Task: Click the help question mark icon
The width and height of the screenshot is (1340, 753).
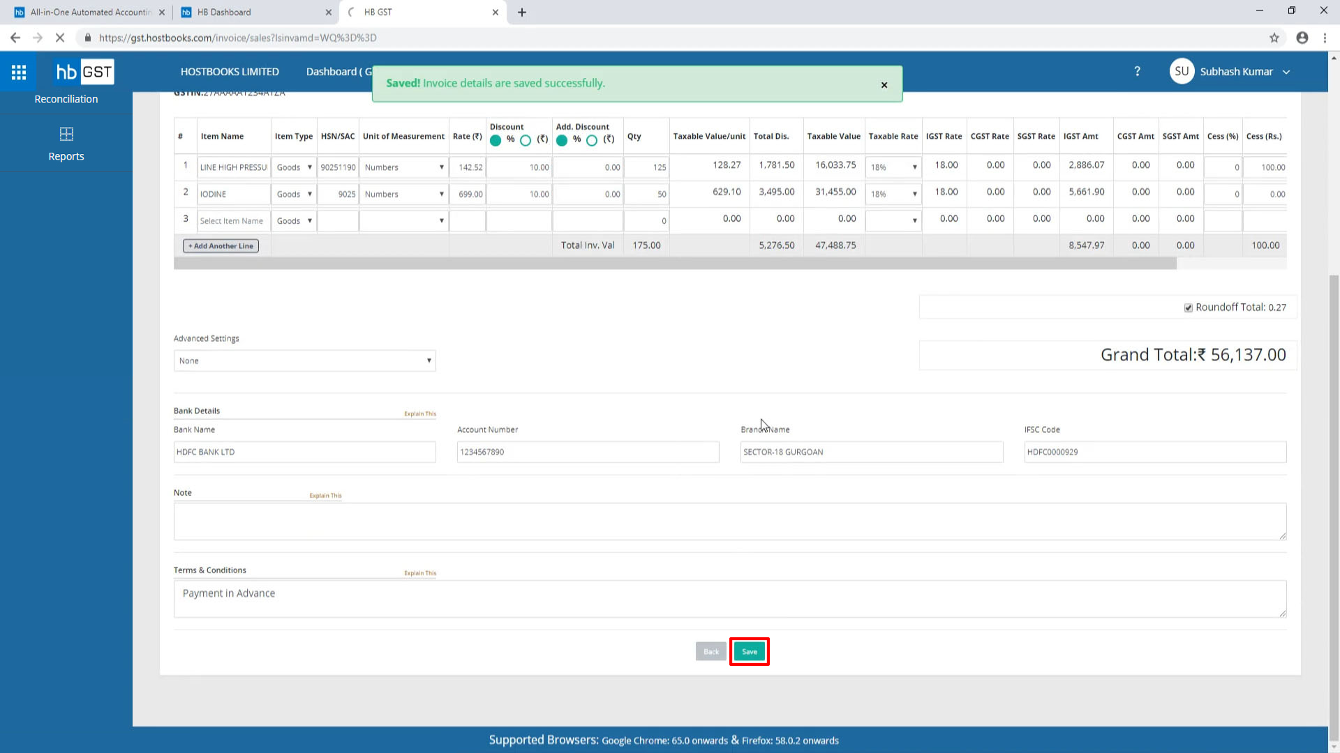Action: [1137, 71]
